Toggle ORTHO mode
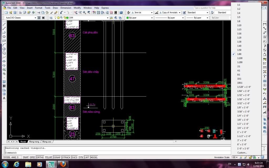269x168 pixels. 40,157
